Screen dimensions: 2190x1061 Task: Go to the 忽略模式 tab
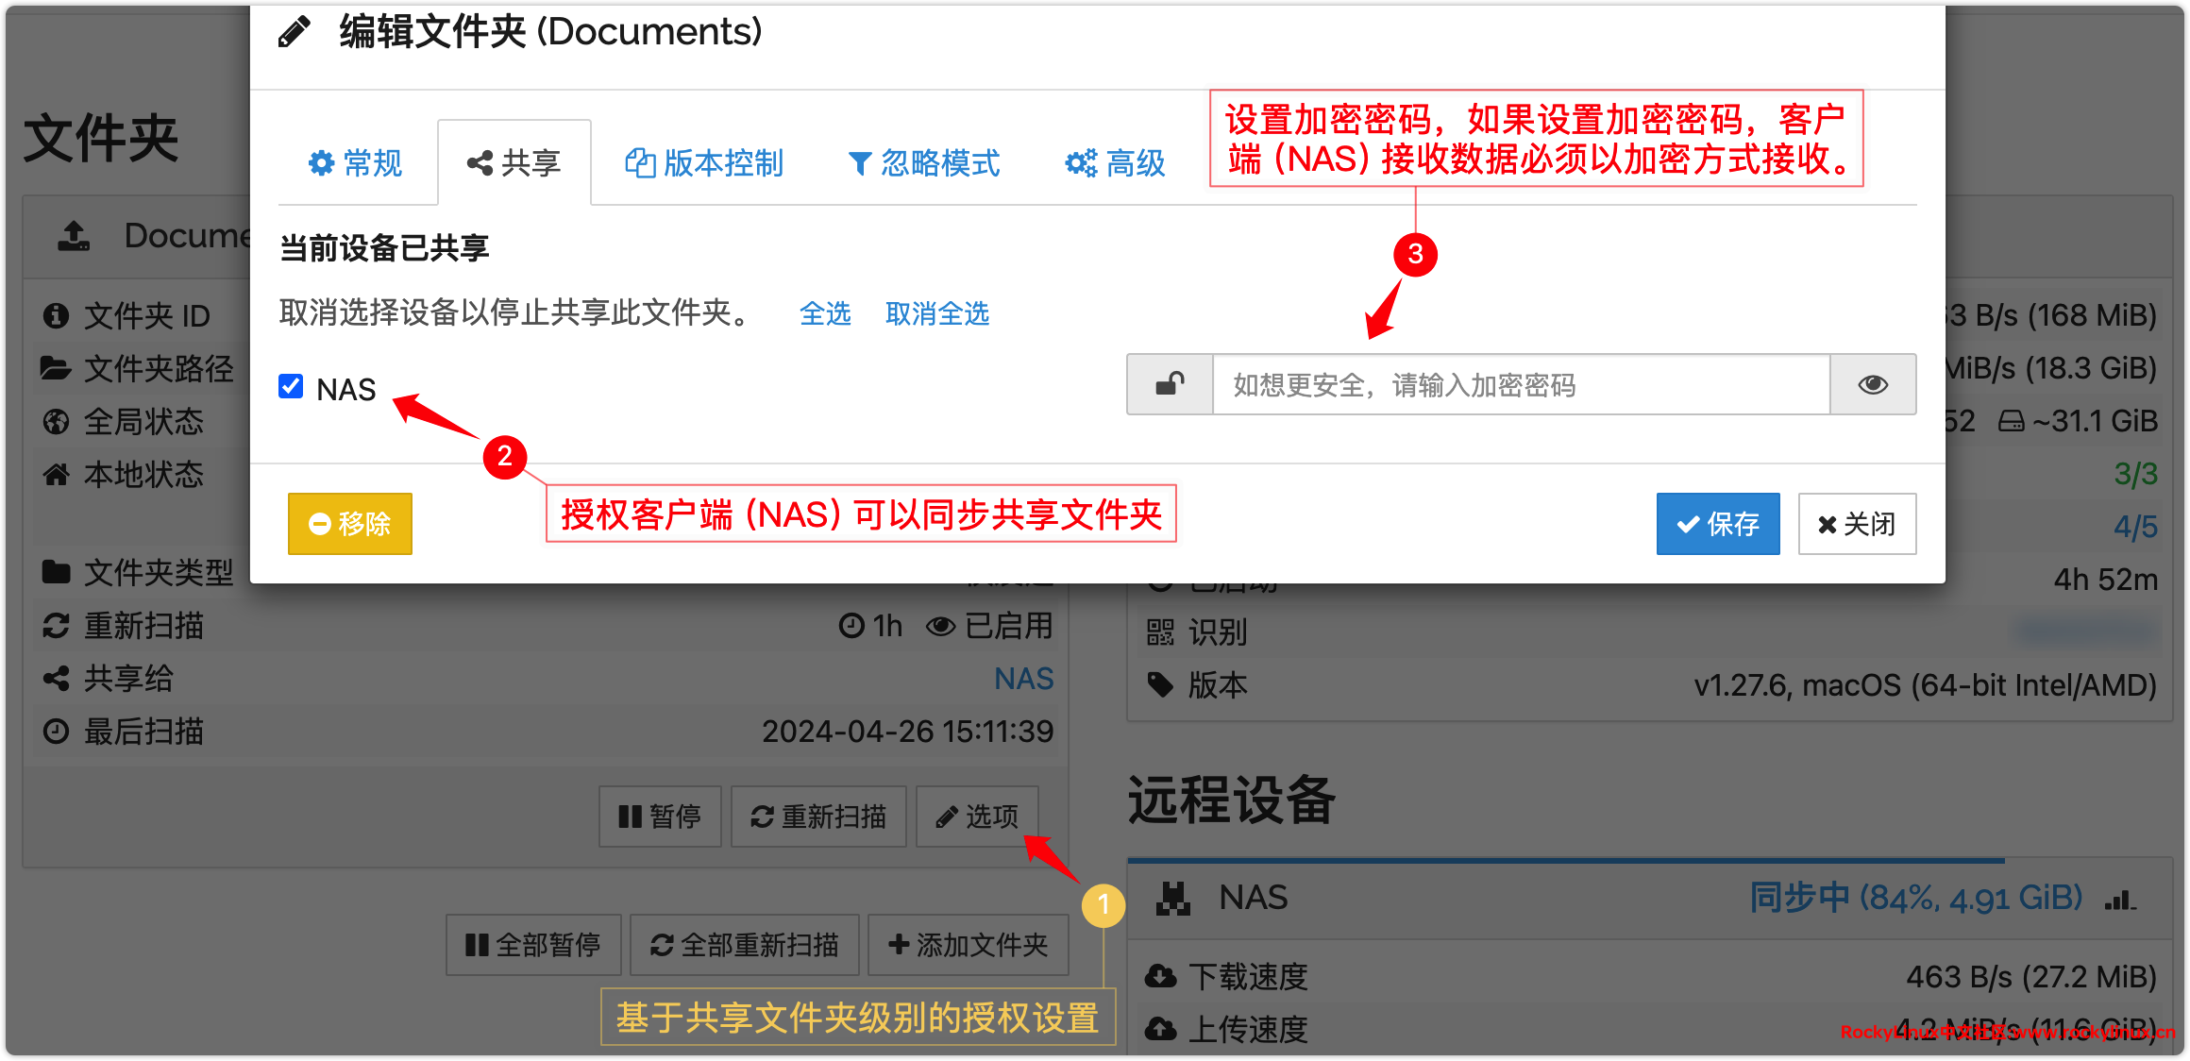(924, 163)
